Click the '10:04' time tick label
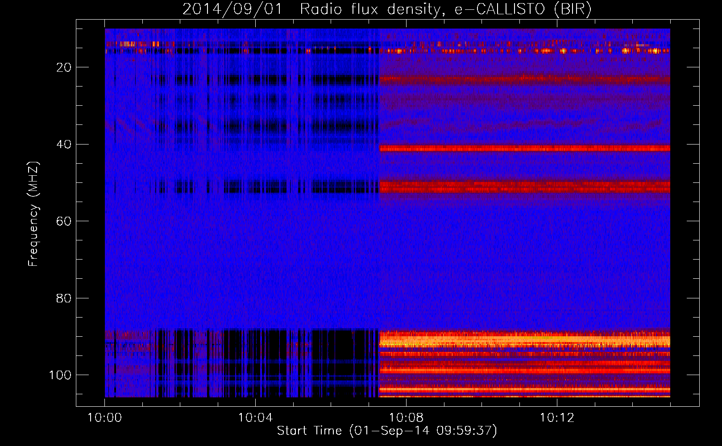This screenshot has height=446, width=722. (x=255, y=418)
